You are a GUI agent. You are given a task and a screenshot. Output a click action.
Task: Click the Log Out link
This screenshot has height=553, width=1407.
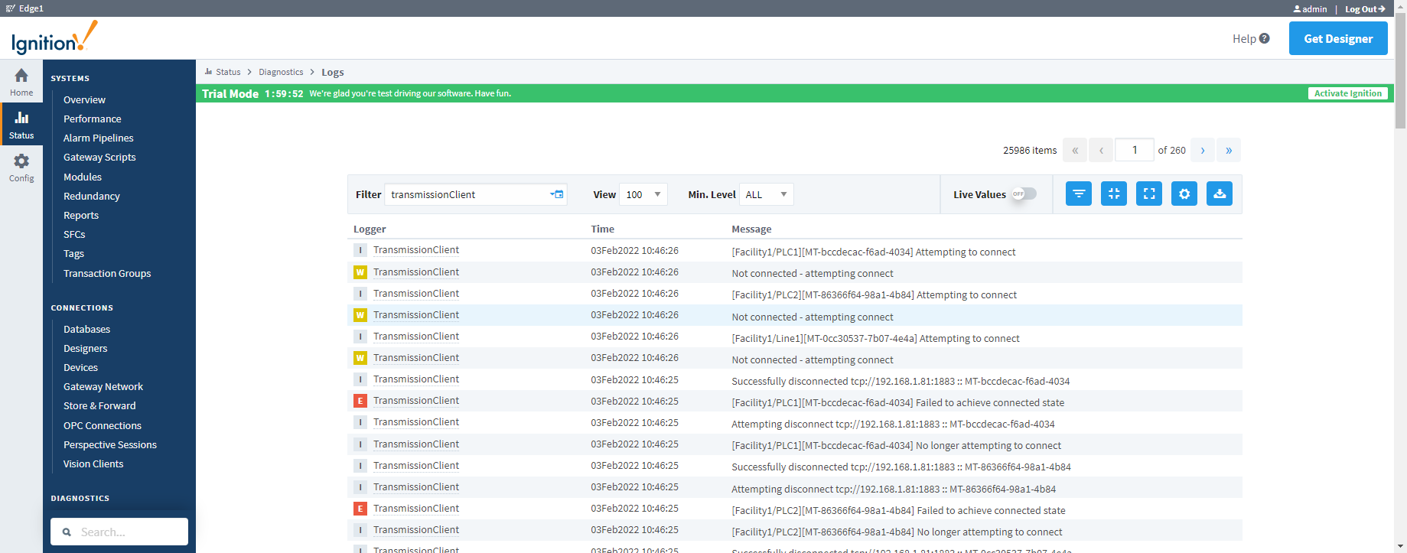[x=1365, y=9]
